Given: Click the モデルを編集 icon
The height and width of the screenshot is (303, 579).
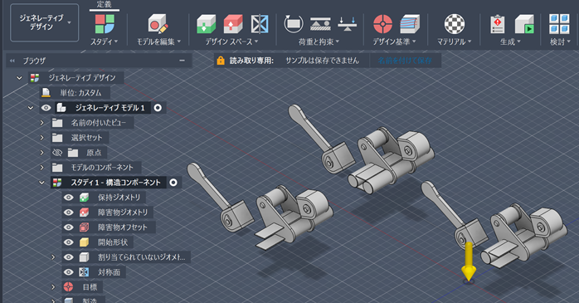Looking at the screenshot, I should 158,24.
